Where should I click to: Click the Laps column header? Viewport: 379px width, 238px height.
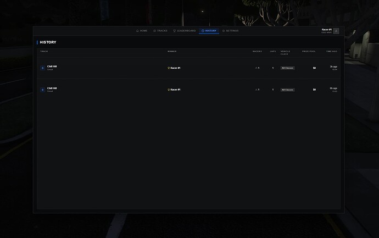272,51
